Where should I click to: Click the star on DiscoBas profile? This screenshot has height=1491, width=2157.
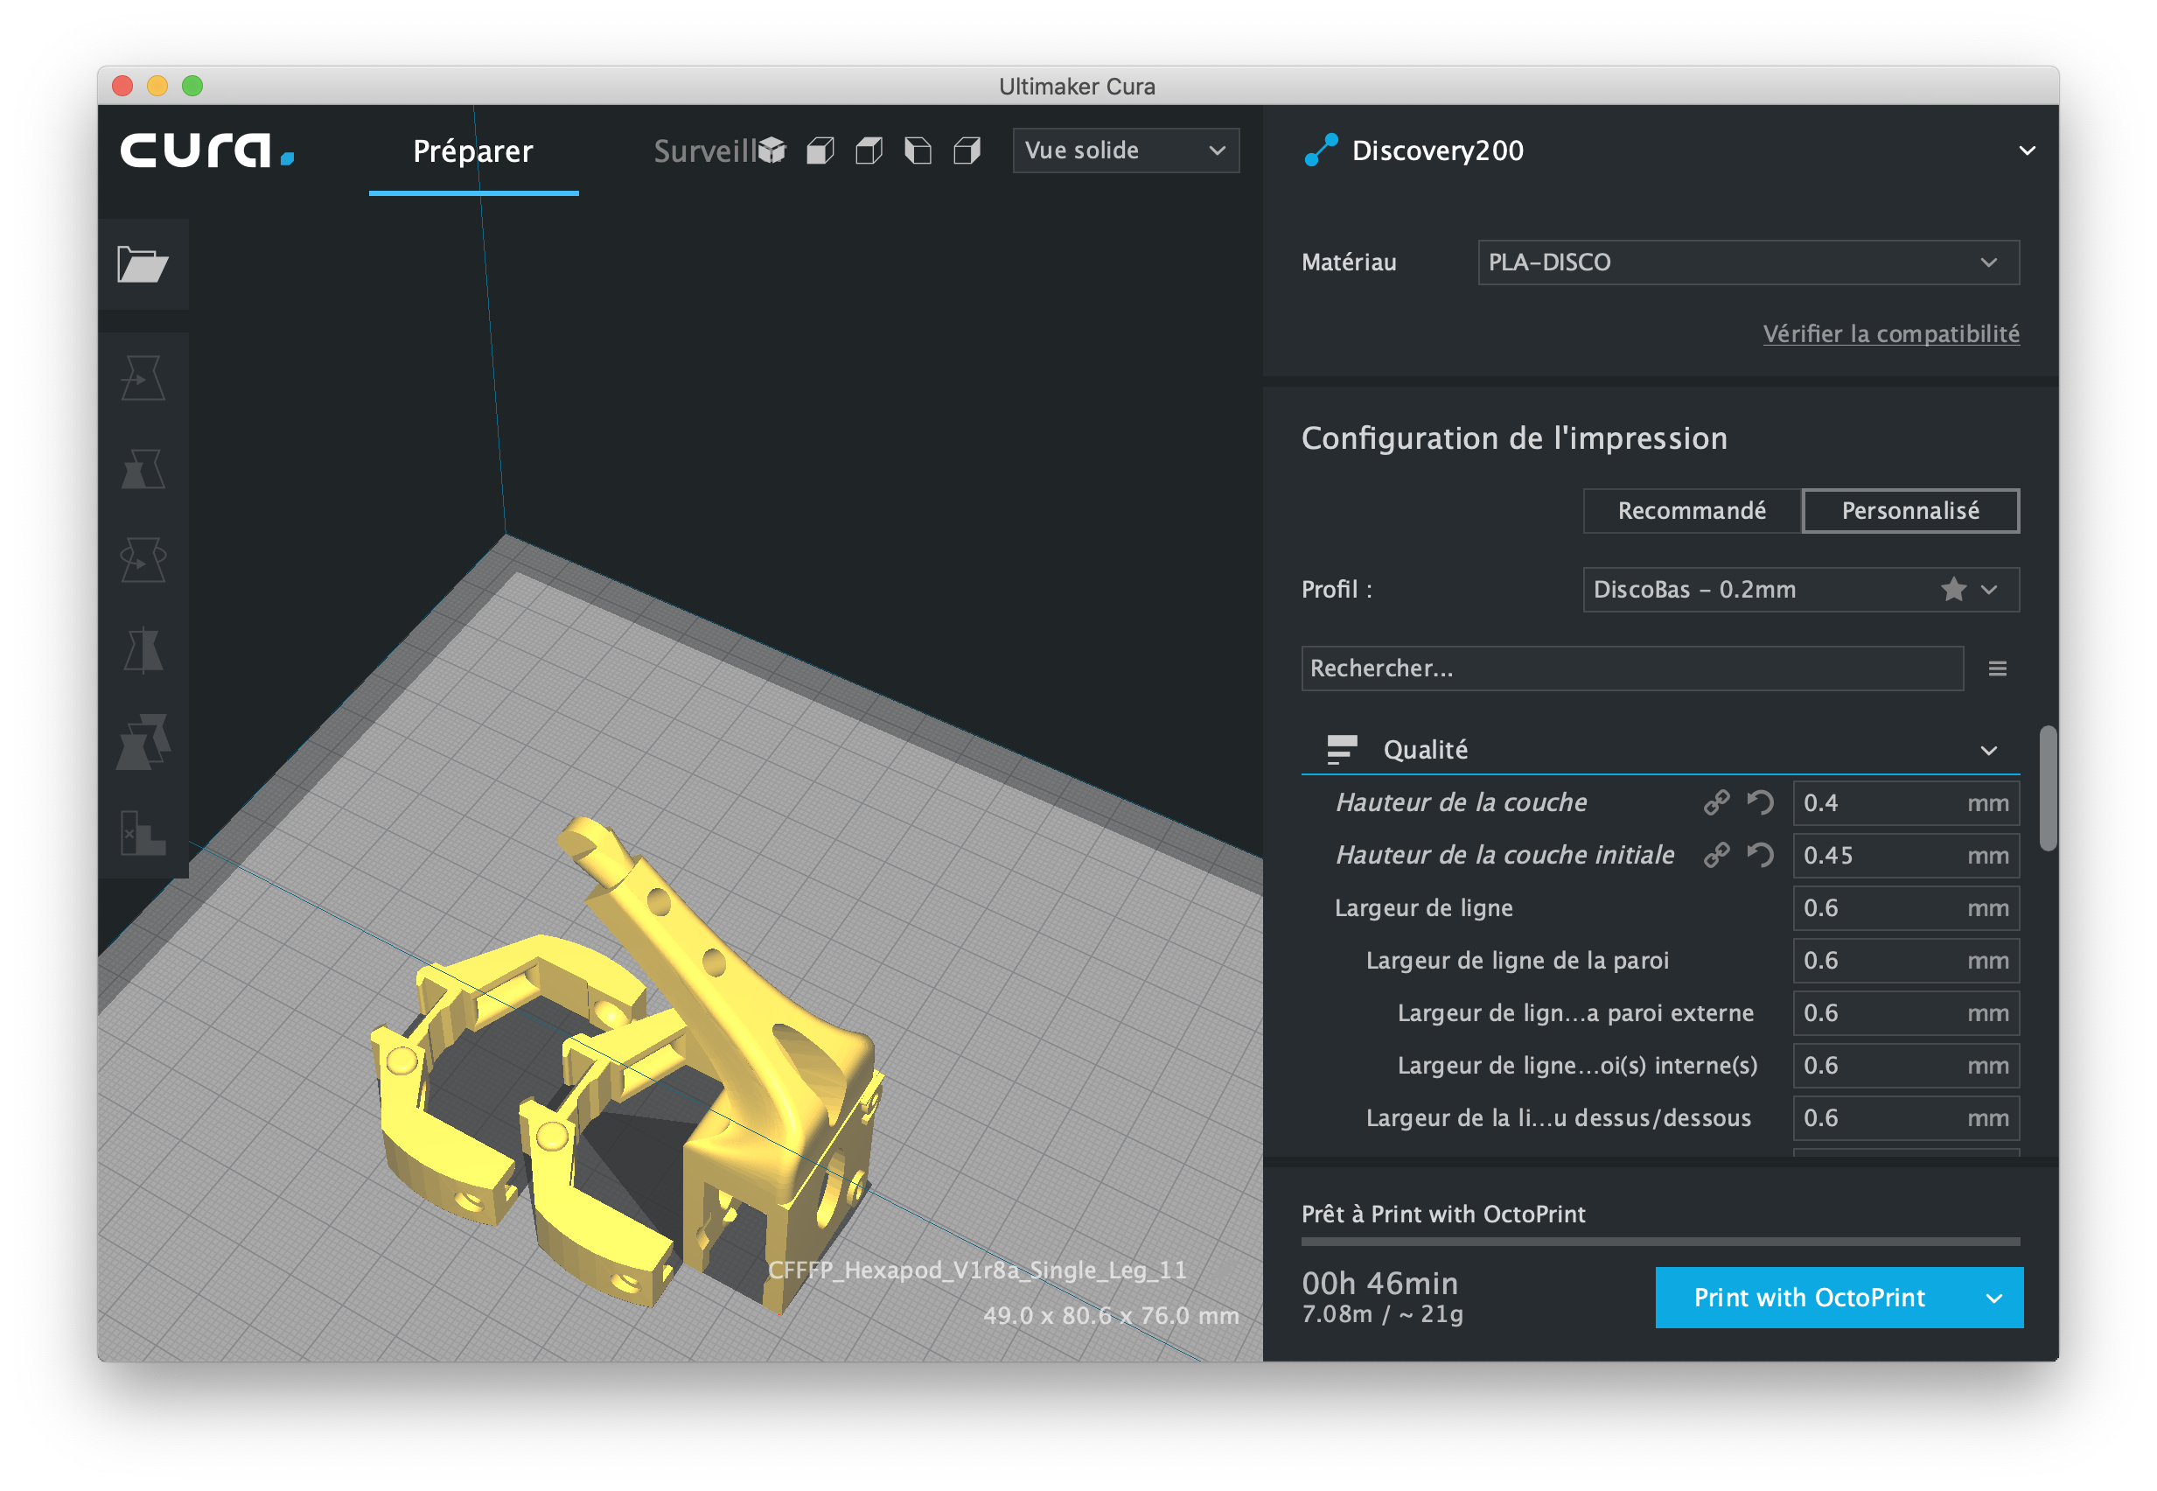pyautogui.click(x=1952, y=590)
